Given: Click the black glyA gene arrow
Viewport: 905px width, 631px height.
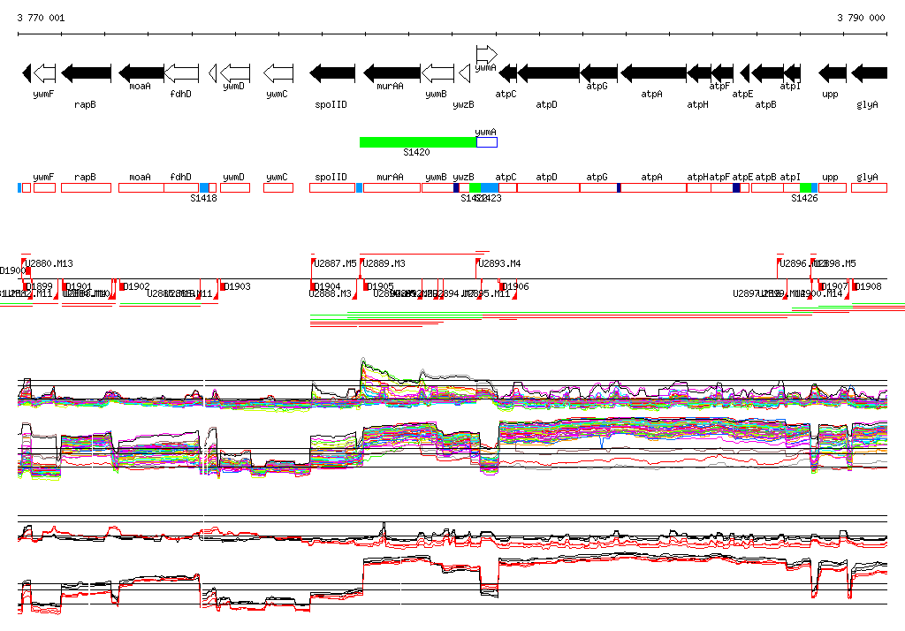Looking at the screenshot, I should (x=870, y=73).
